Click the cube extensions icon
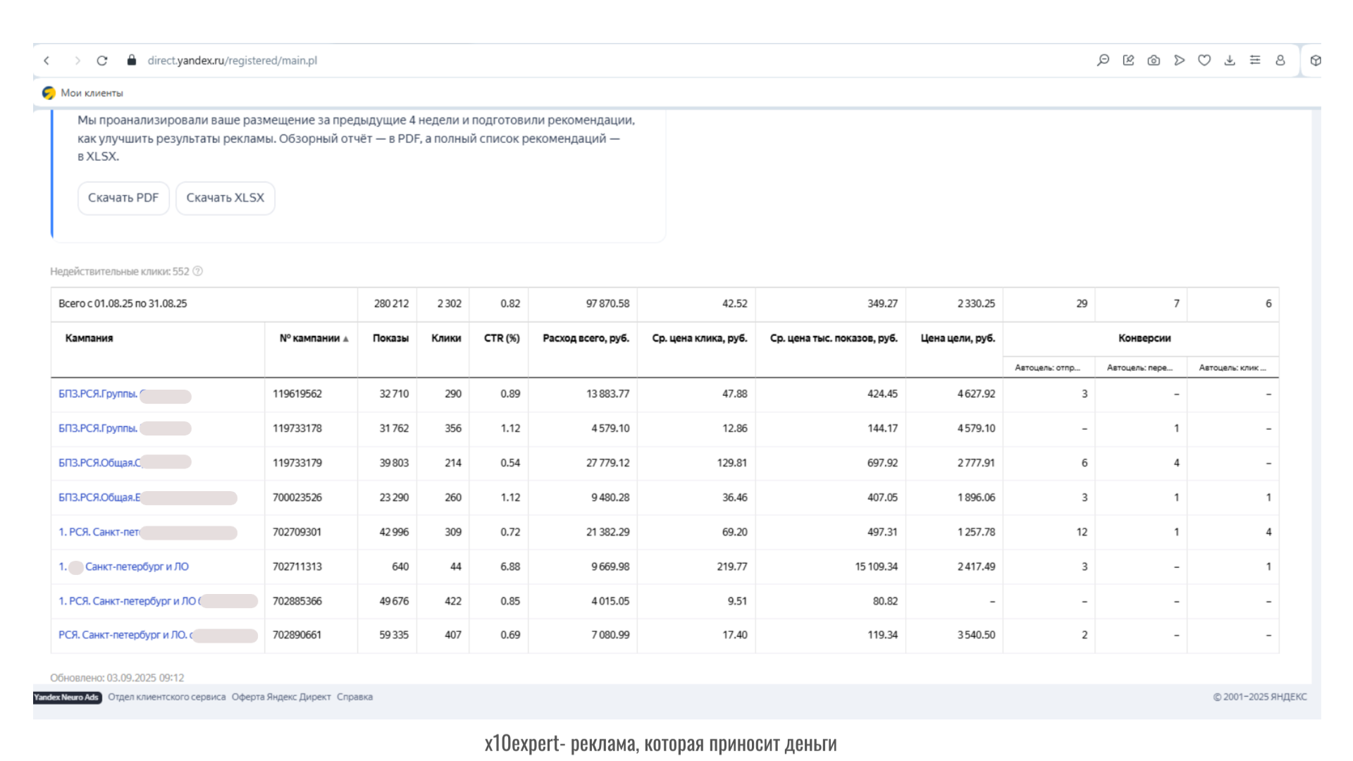Viewport: 1353px width, 761px height. click(x=1315, y=61)
